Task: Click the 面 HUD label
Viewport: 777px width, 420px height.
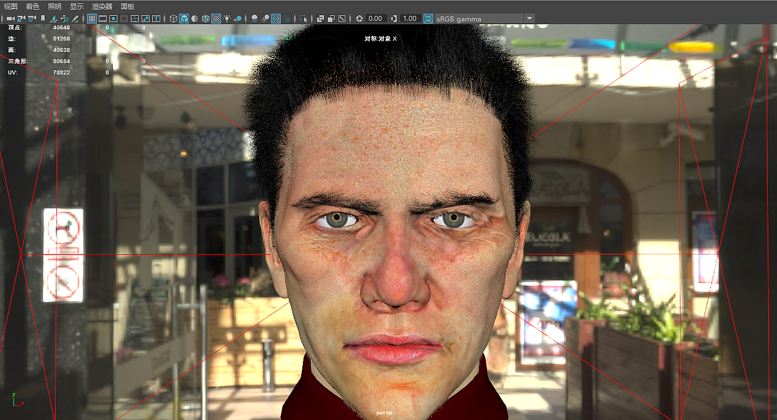Action: click(12, 50)
